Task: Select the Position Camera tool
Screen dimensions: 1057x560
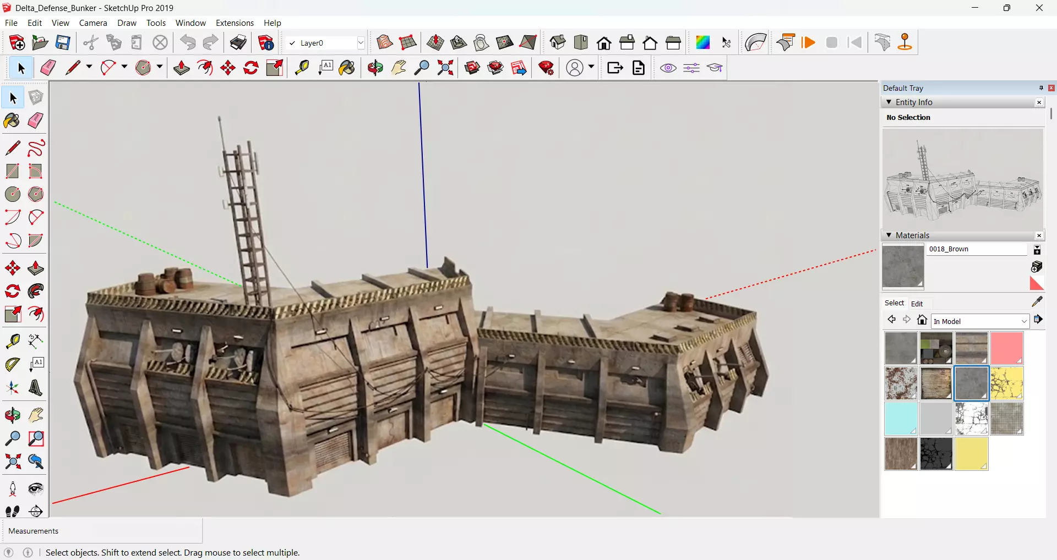Action: 13,489
